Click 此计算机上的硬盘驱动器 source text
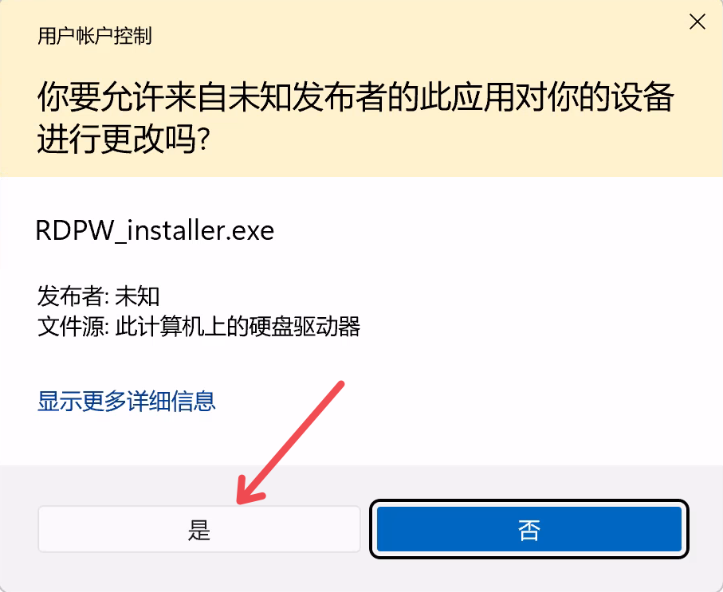This screenshot has height=592, width=723. (238, 327)
